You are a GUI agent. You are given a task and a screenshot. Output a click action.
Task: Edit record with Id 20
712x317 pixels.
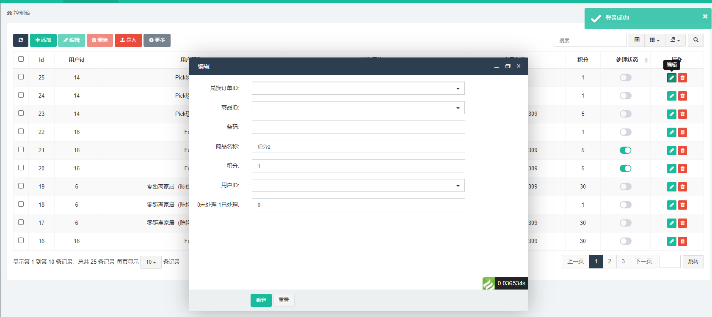tap(672, 169)
